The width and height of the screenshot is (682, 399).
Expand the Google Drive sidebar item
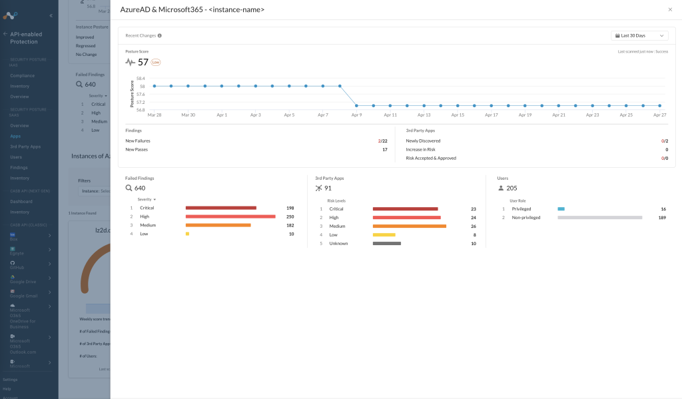49,278
